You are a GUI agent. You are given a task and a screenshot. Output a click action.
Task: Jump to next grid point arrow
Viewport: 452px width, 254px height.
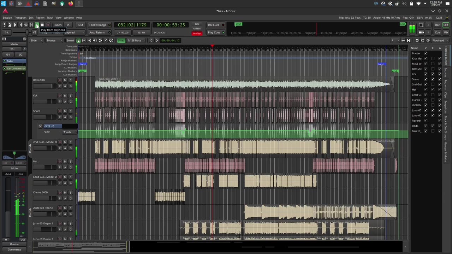coord(157,41)
